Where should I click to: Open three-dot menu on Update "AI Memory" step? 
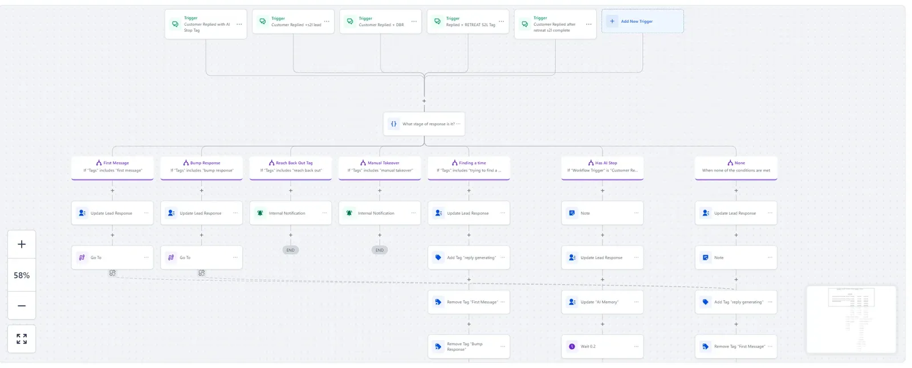[636, 302]
